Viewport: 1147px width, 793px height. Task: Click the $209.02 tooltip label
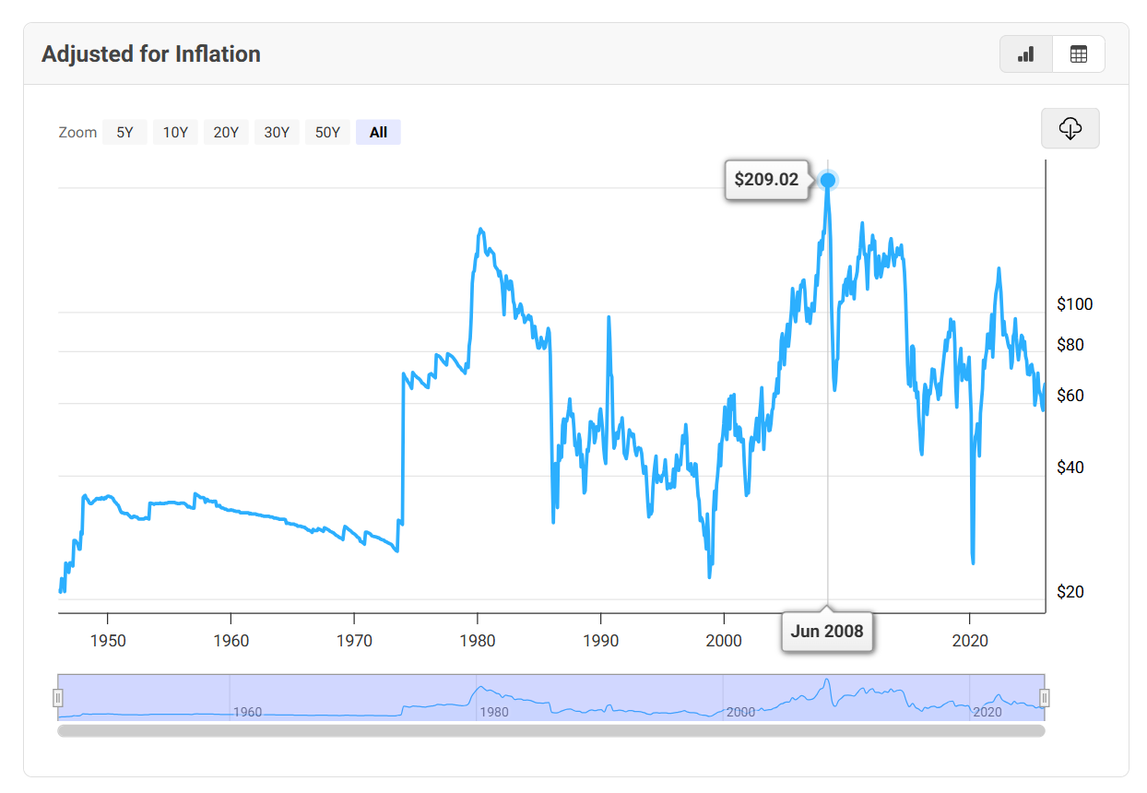(x=766, y=180)
